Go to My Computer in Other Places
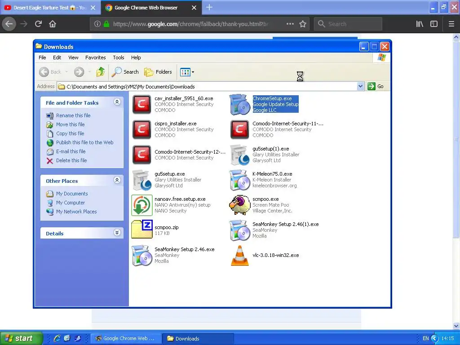Viewport: 460px width, 345px height. tap(71, 203)
